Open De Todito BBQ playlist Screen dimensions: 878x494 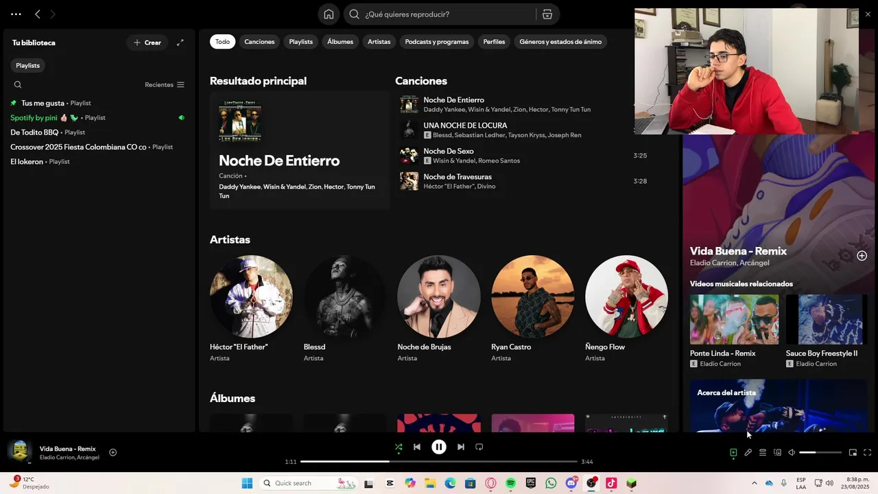point(98,132)
